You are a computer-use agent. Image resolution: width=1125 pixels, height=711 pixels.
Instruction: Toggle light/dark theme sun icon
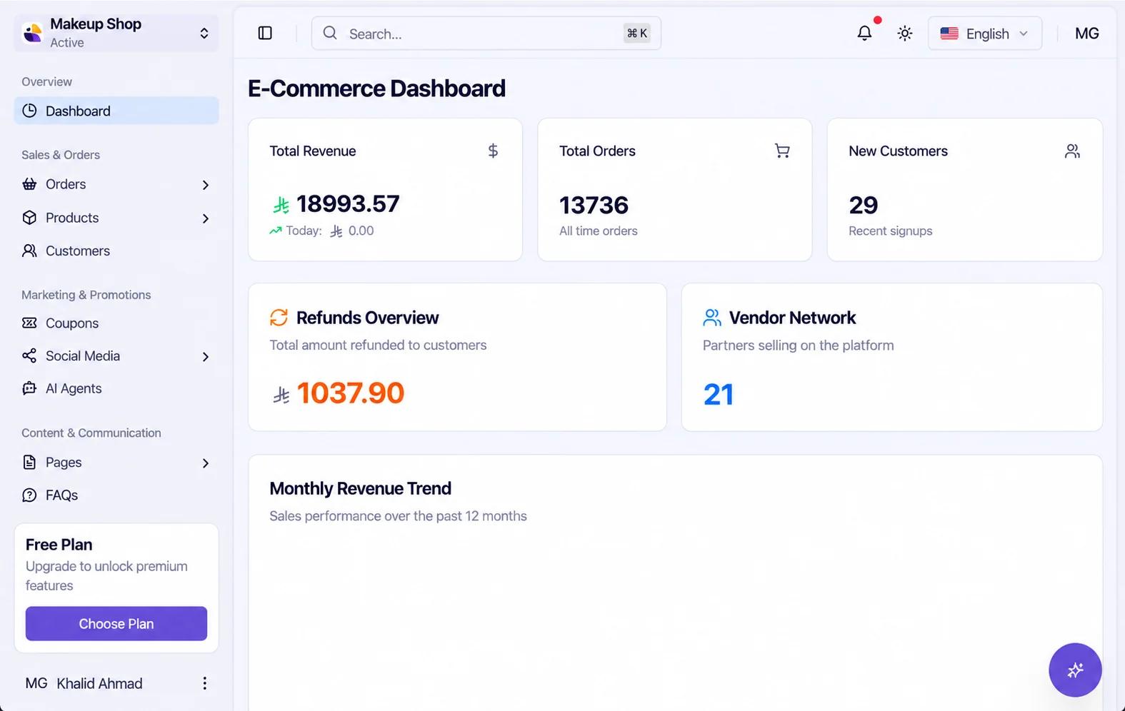tap(905, 34)
